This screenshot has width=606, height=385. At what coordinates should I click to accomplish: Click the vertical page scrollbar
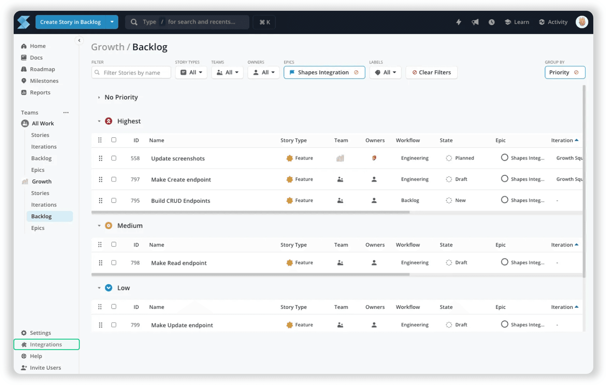point(584,181)
